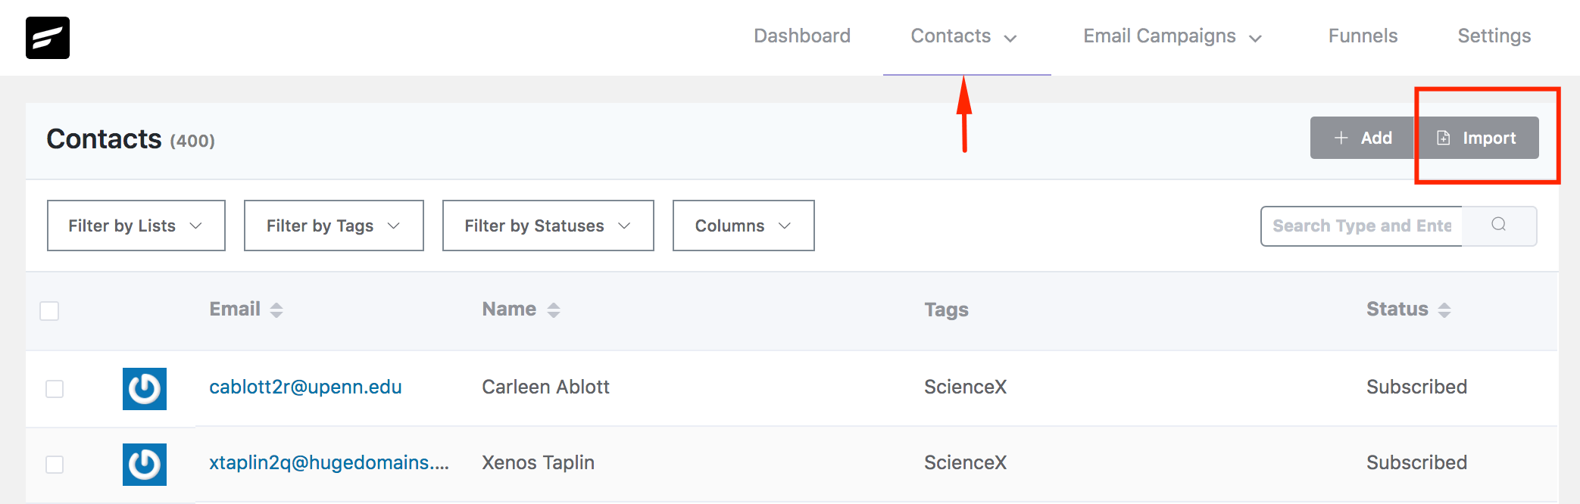Open the cablott2r@upenn.edu contact link
Viewport: 1580px width, 504px height.
[x=305, y=387]
